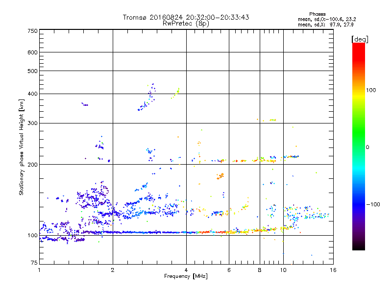Click the y-axis tick label '400'

[32, 94]
